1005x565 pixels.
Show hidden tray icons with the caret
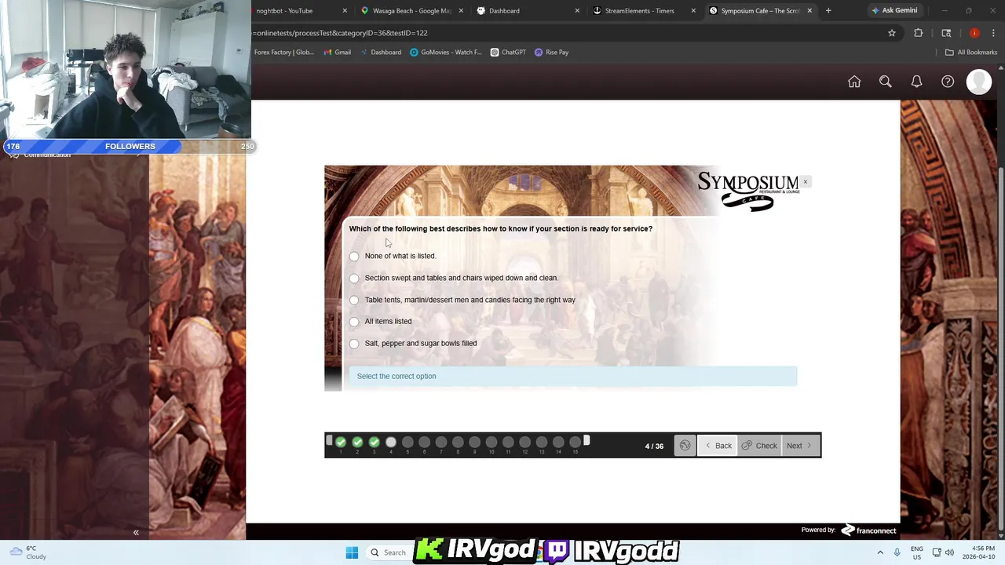[x=880, y=552]
